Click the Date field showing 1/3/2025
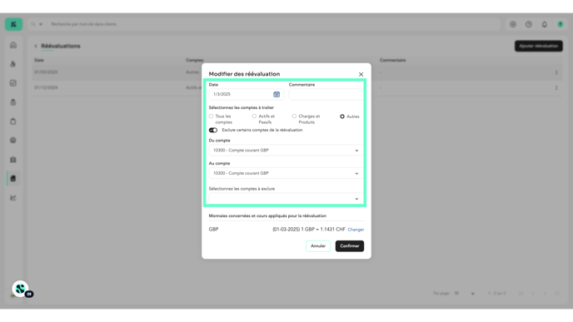This screenshot has height=322, width=573. (x=246, y=94)
